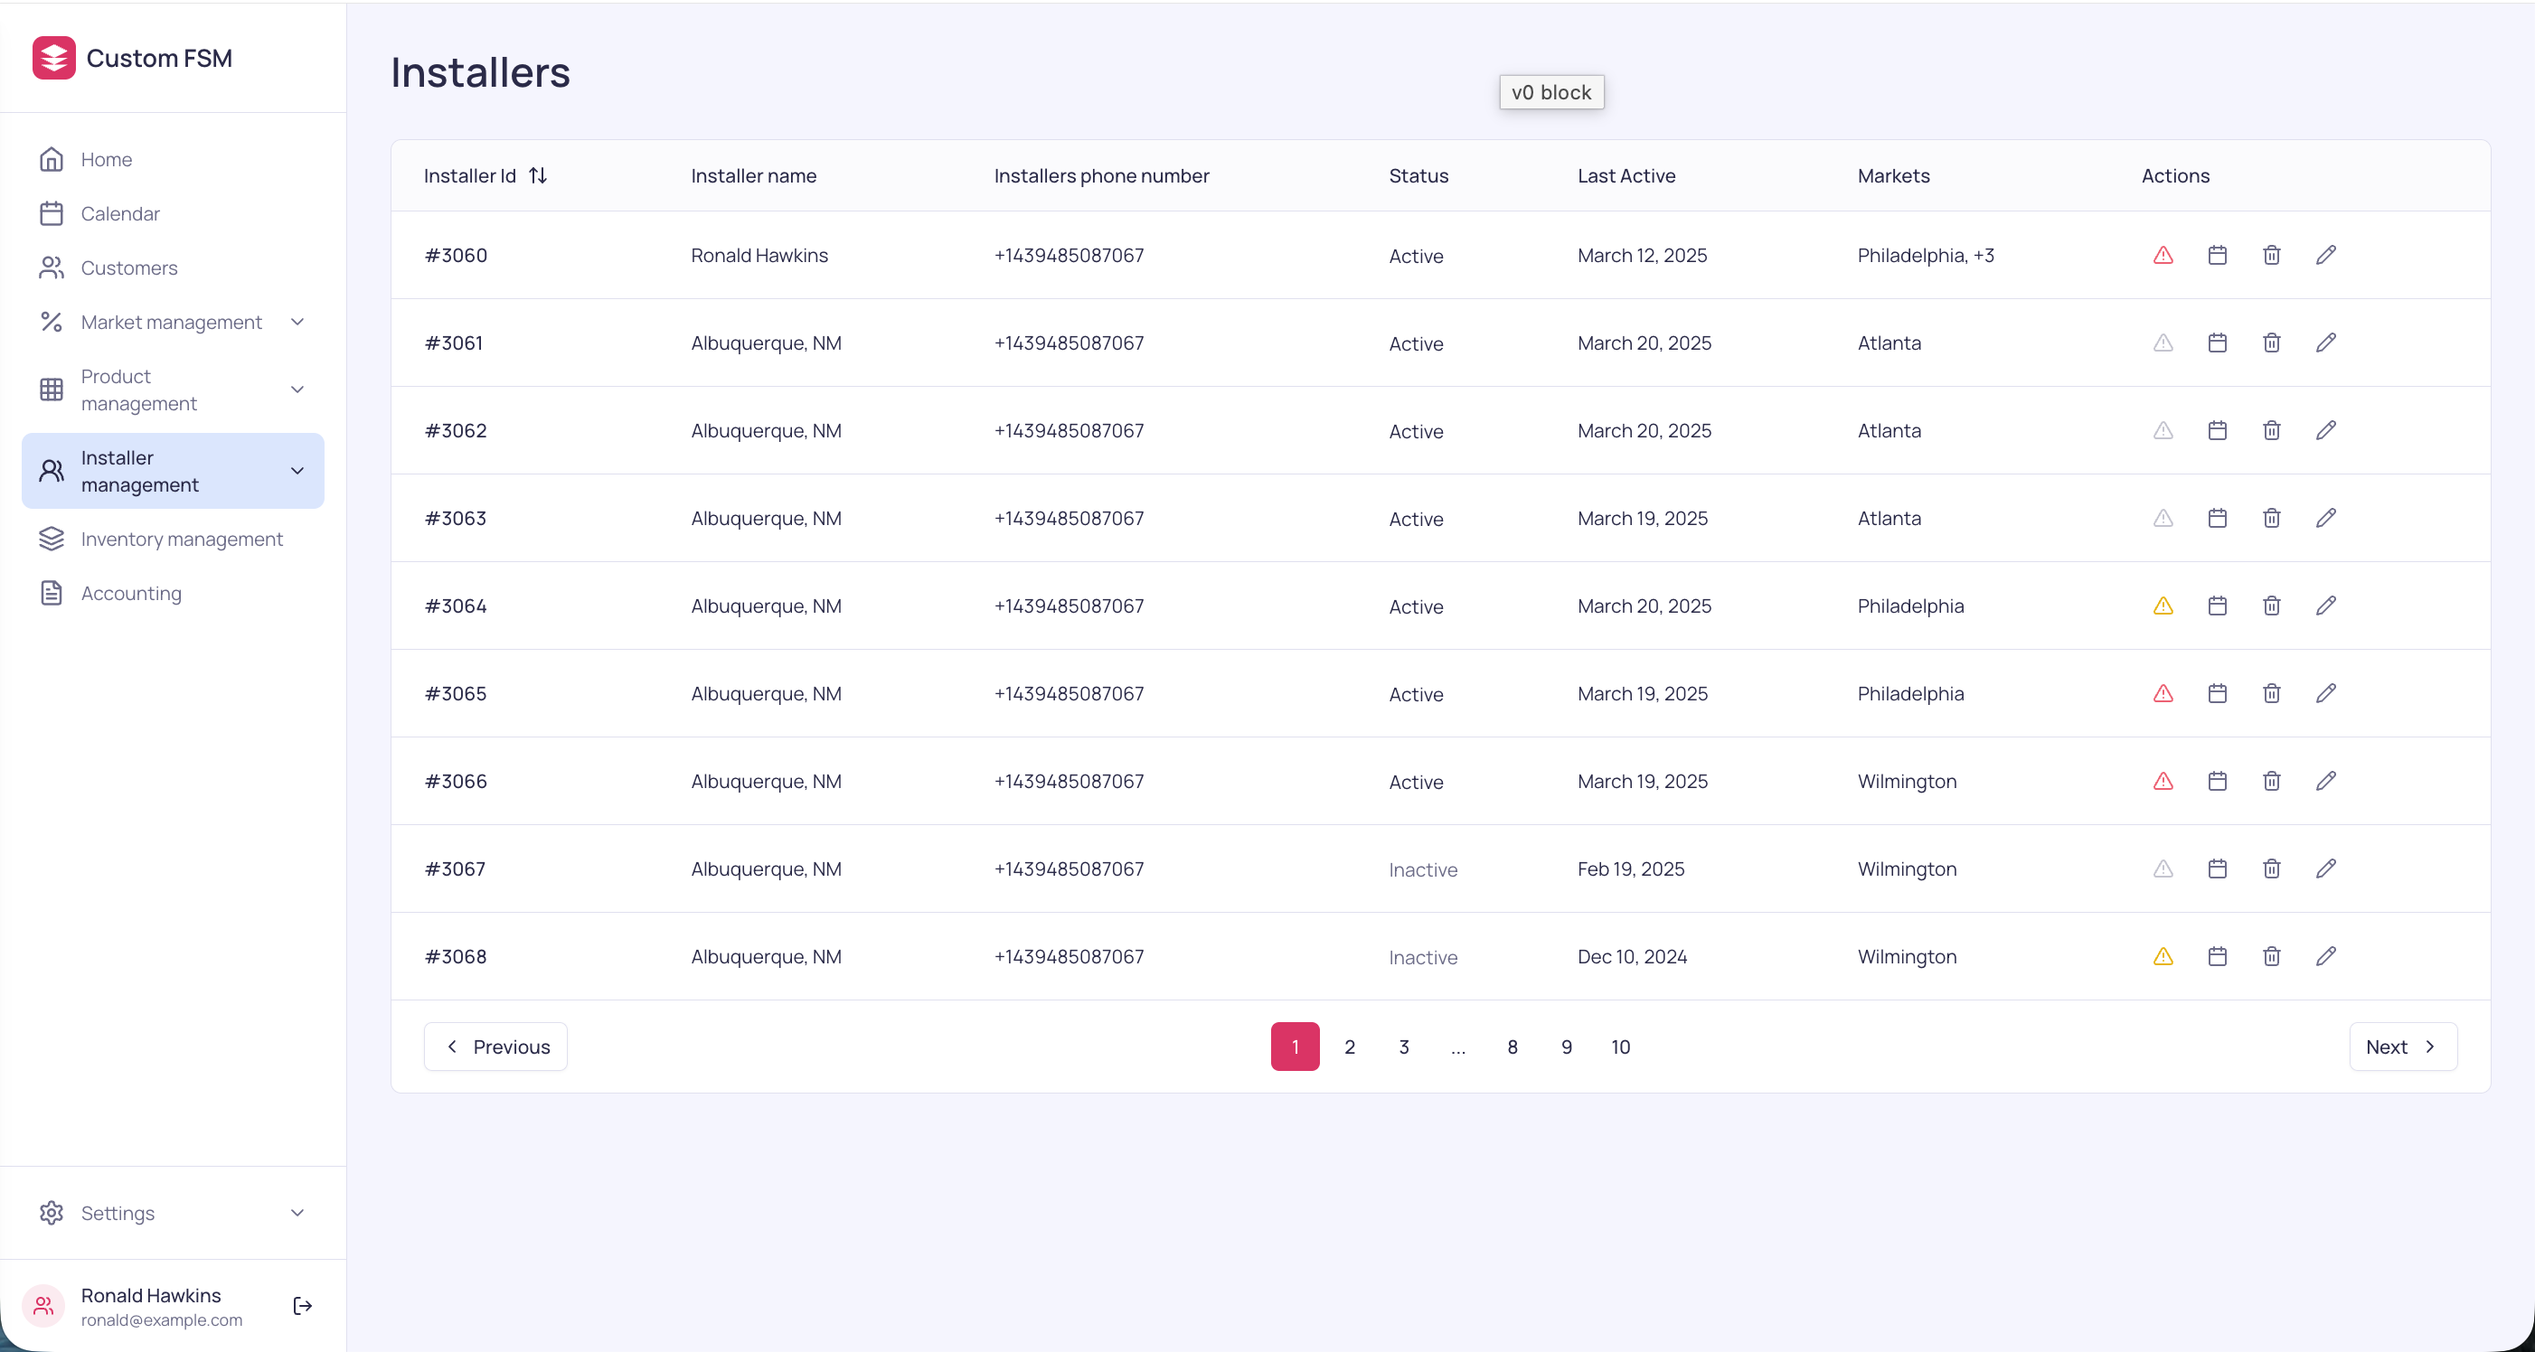The height and width of the screenshot is (1352, 2535).
Task: Click the Home icon in the sidebar
Action: pos(53,158)
